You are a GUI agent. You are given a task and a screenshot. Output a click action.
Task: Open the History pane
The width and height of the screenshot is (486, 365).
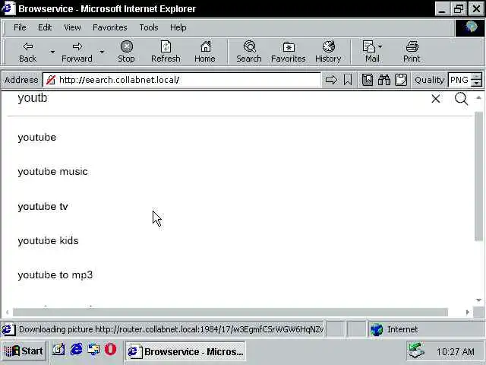tap(328, 52)
